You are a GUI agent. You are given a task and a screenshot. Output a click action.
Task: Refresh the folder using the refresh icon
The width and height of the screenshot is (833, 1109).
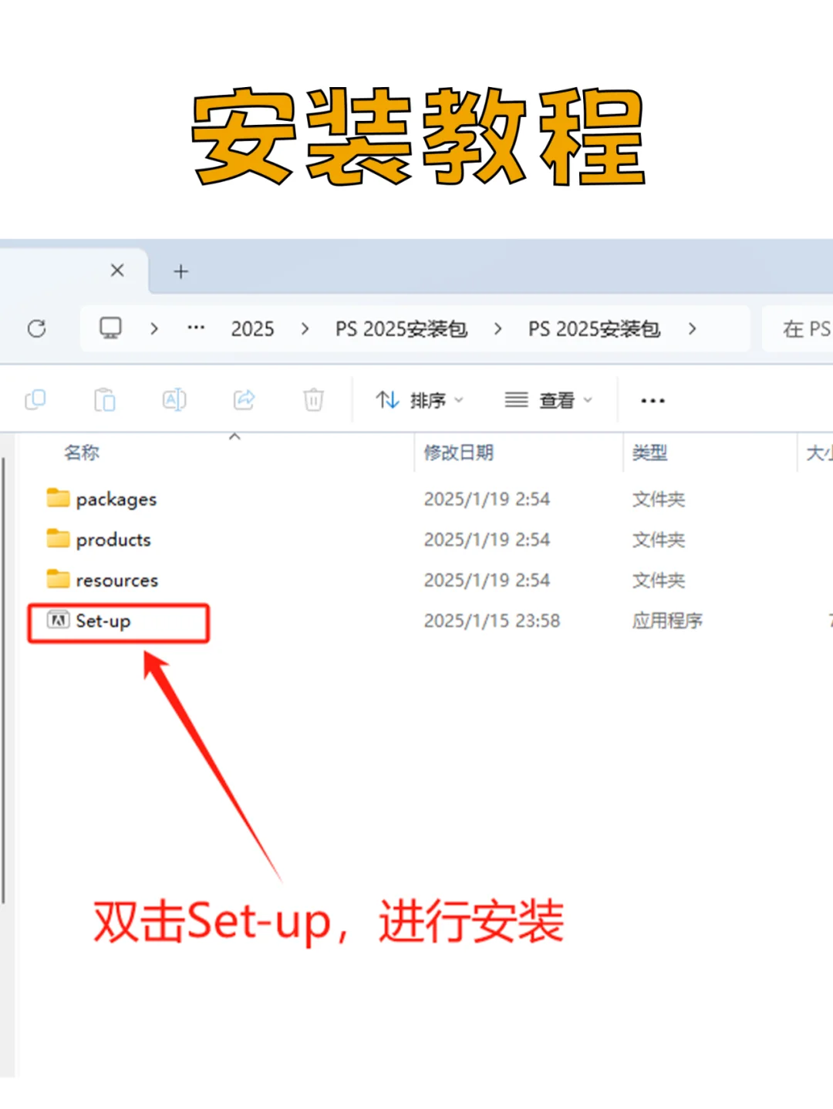37,328
